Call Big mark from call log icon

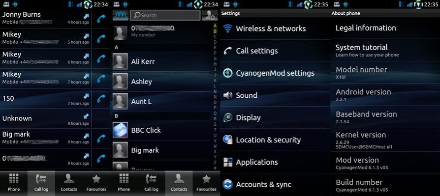tap(101, 139)
